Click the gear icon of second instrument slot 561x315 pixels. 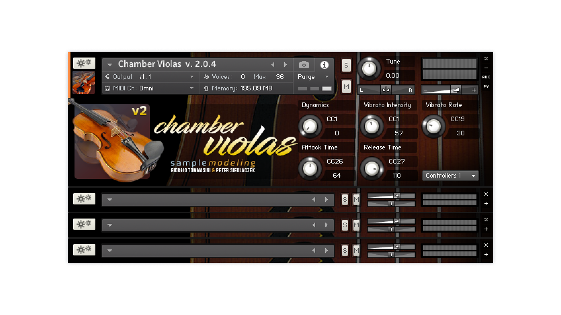pyautogui.click(x=84, y=199)
